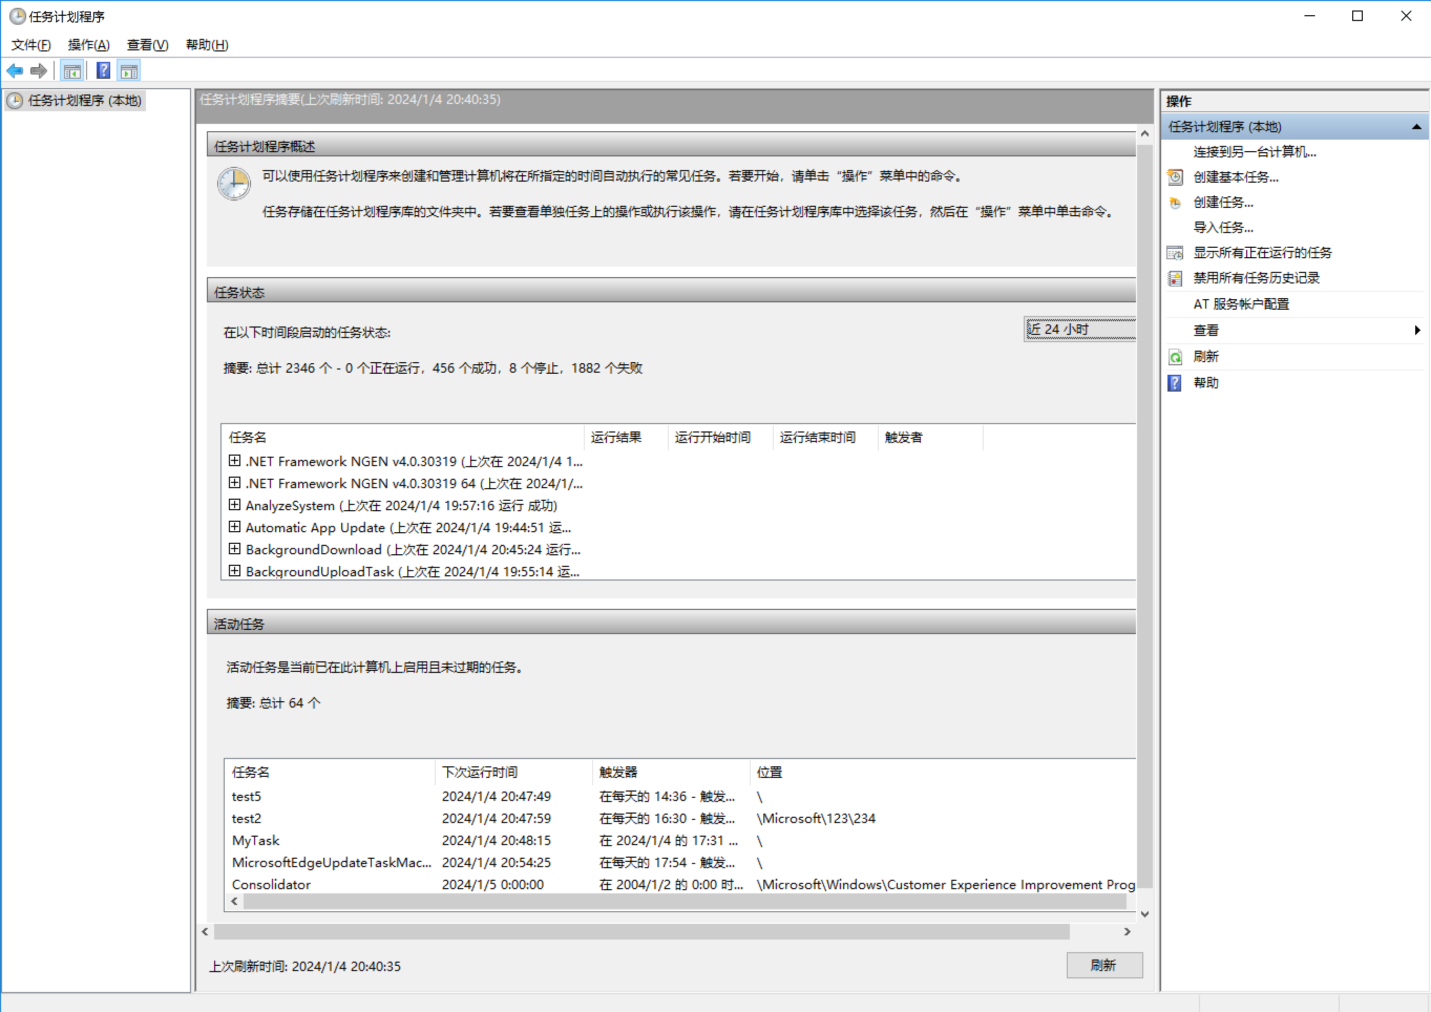
Task: Collapse the 任务计划程序 (本地) actions section
Action: (x=1416, y=126)
